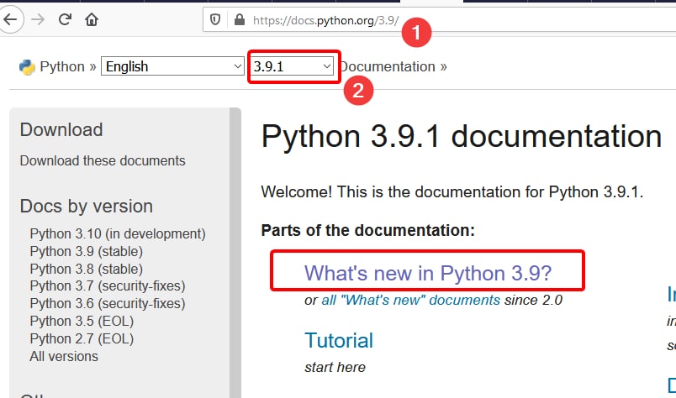Image resolution: width=676 pixels, height=398 pixels.
Task: Open Python 3.9 (stable) docs
Action: tap(87, 252)
